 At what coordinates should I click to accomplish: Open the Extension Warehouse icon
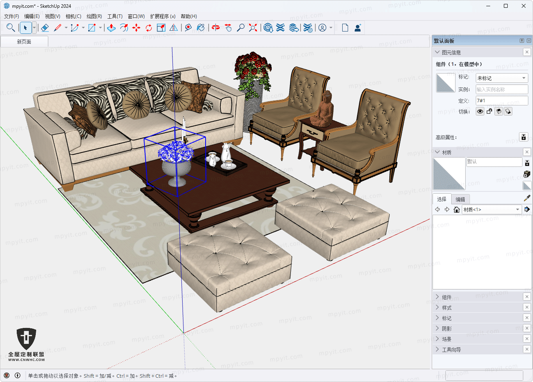280,28
